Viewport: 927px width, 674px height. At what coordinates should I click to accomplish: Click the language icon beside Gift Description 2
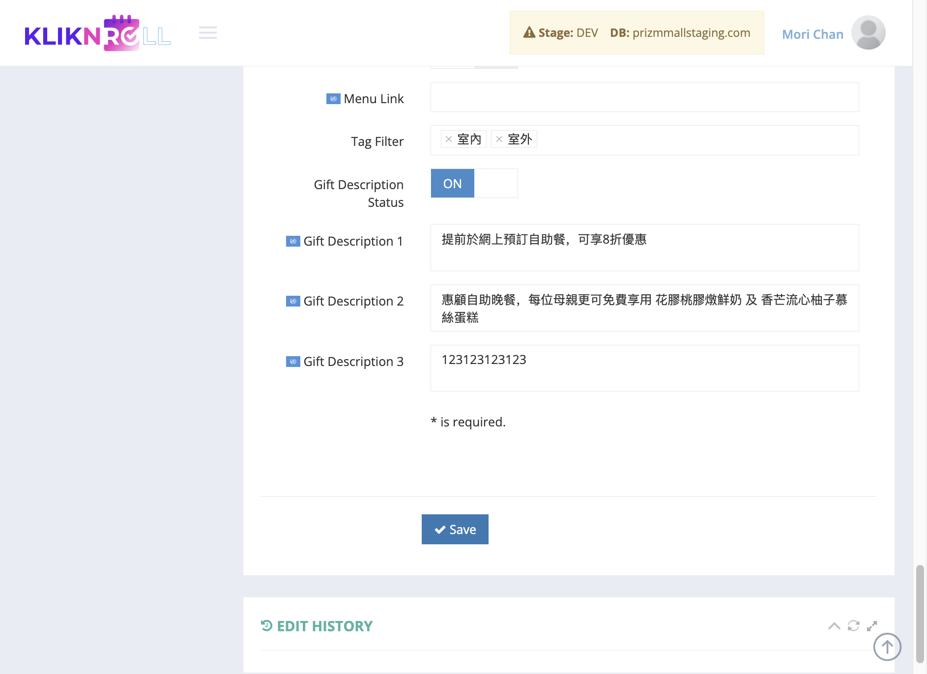293,301
